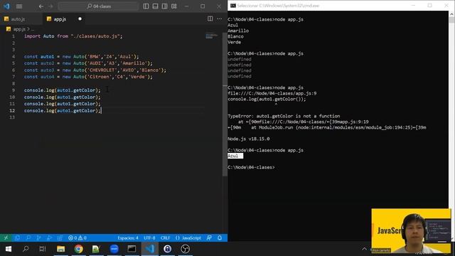Change indentation via Espacios: 4
Viewport: 455px width, 256px height.
[128, 238]
